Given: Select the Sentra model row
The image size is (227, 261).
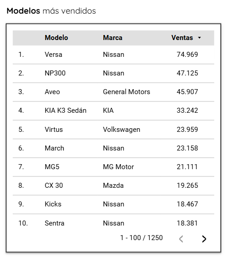Looking at the screenshot, I should pyautogui.click(x=113, y=223).
